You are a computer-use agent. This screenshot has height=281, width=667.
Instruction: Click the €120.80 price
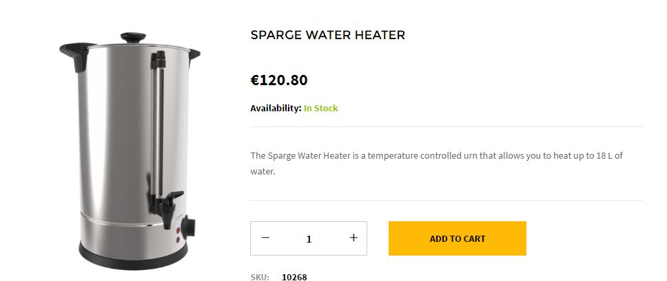coord(279,80)
